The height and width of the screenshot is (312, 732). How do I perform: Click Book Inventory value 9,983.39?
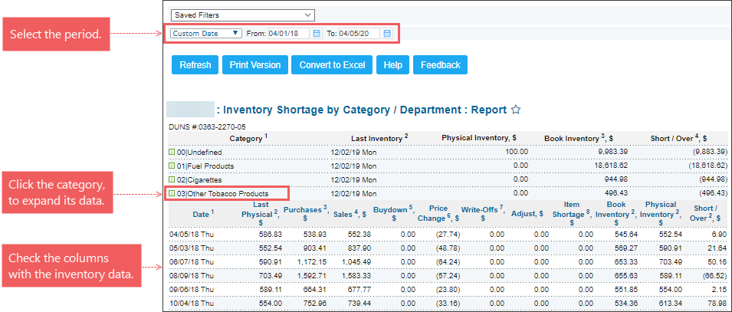click(612, 153)
